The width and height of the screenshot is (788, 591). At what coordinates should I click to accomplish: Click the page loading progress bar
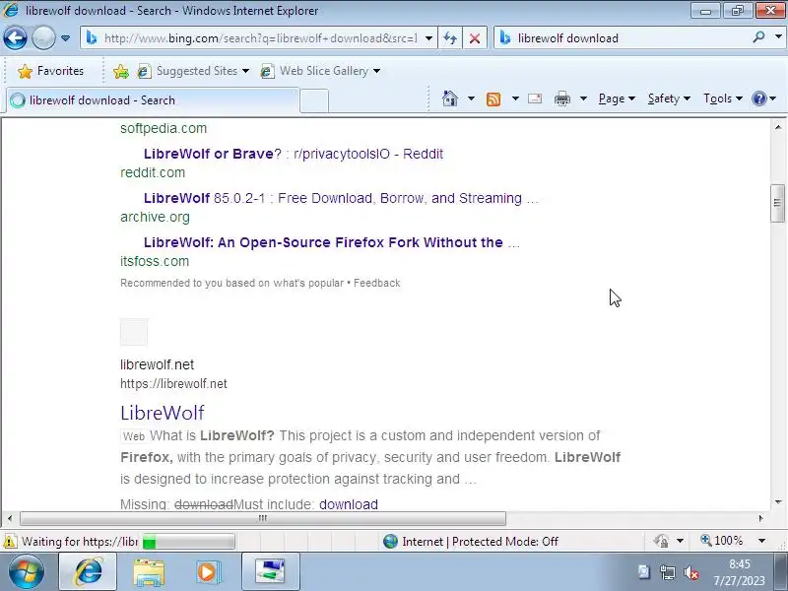tap(188, 542)
